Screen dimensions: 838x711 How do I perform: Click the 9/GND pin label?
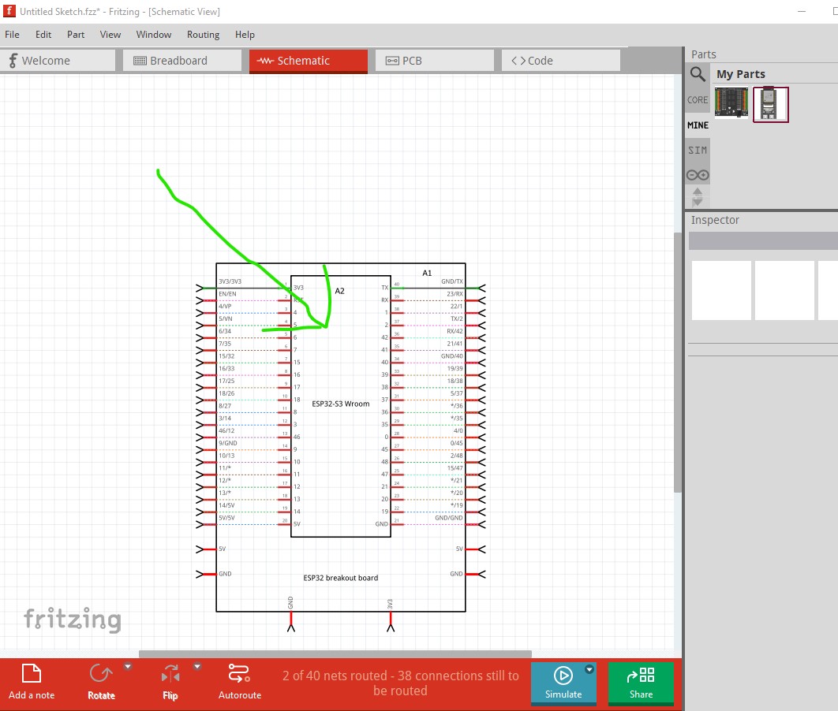(x=228, y=443)
